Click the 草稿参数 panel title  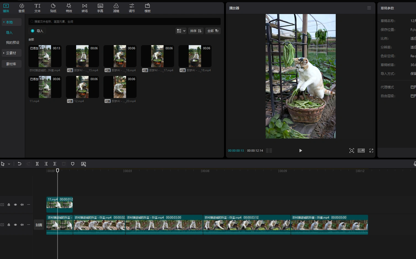pyautogui.click(x=387, y=8)
